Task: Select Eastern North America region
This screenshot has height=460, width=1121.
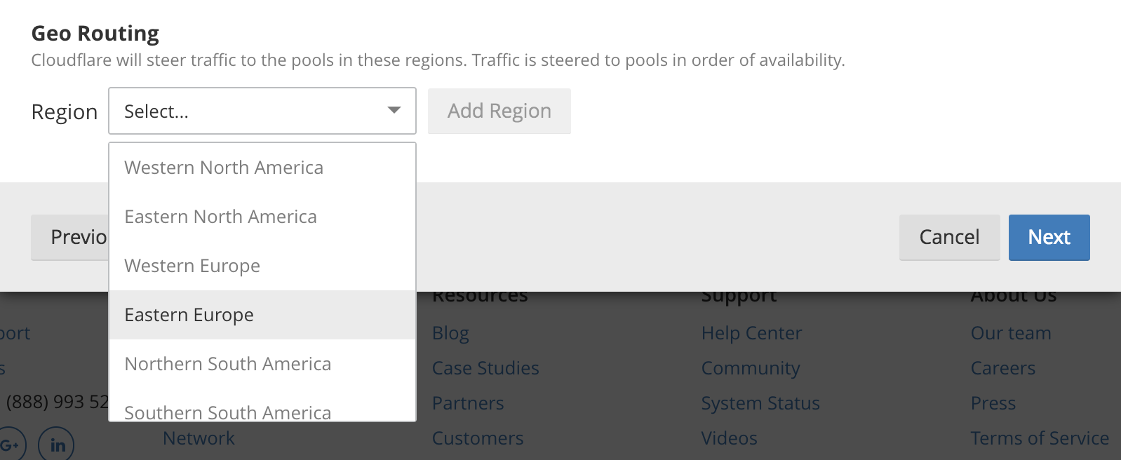Action: [x=221, y=217]
